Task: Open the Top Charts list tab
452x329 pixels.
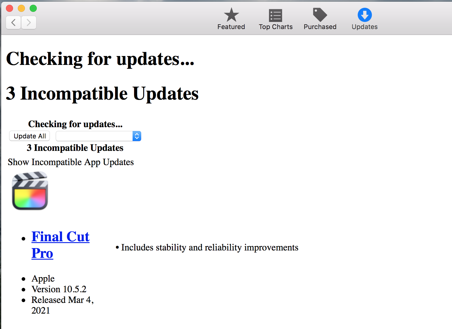Action: coord(276,19)
